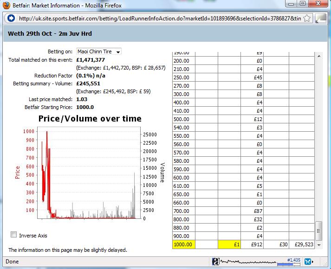331x269 pixels.
Task: Click the last price matched value 1.03
Action: tap(82, 99)
